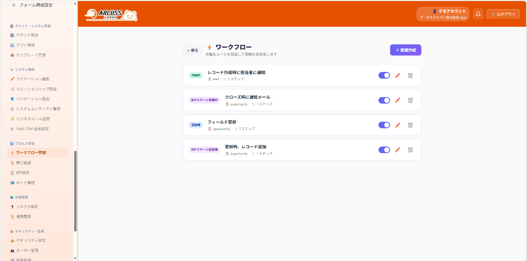Image resolution: width=527 pixels, height=261 pixels.
Task: Click the people icon beside ユーザー管理
Action: 12,250
